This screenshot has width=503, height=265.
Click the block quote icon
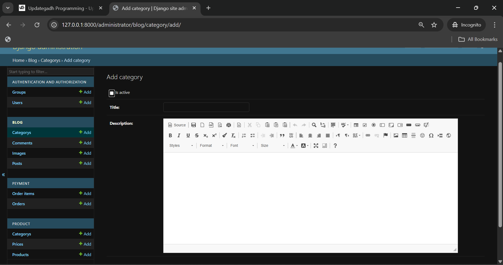tap(282, 136)
